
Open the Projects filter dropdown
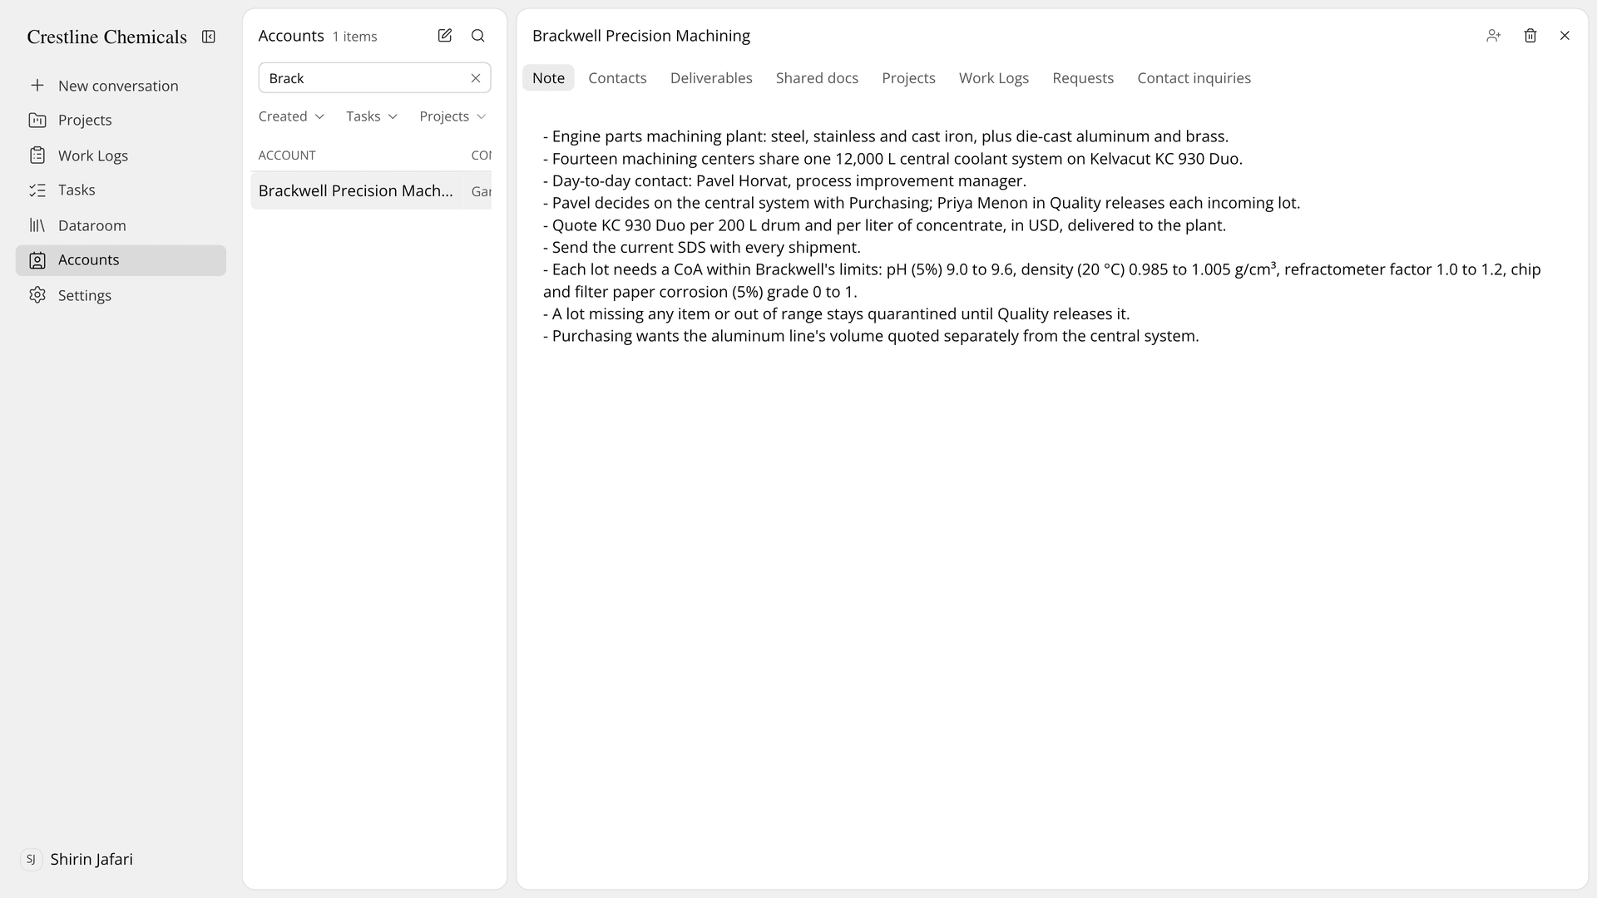click(452, 116)
